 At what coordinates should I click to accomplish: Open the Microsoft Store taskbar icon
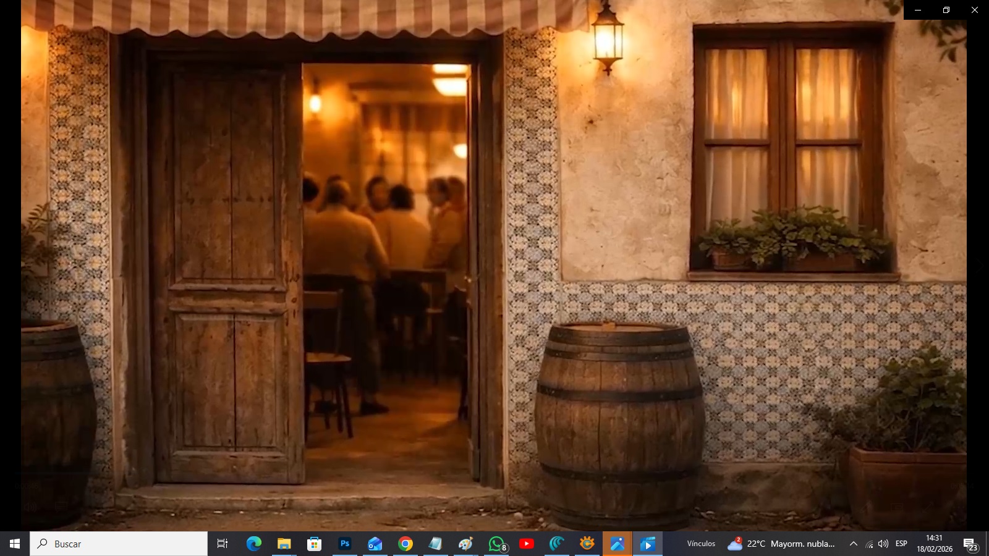coord(314,544)
